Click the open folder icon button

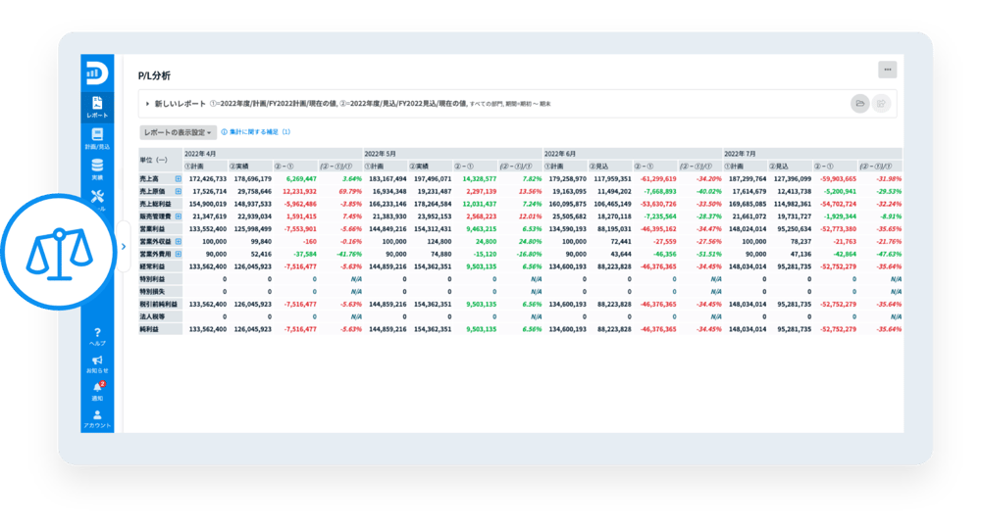(x=859, y=103)
